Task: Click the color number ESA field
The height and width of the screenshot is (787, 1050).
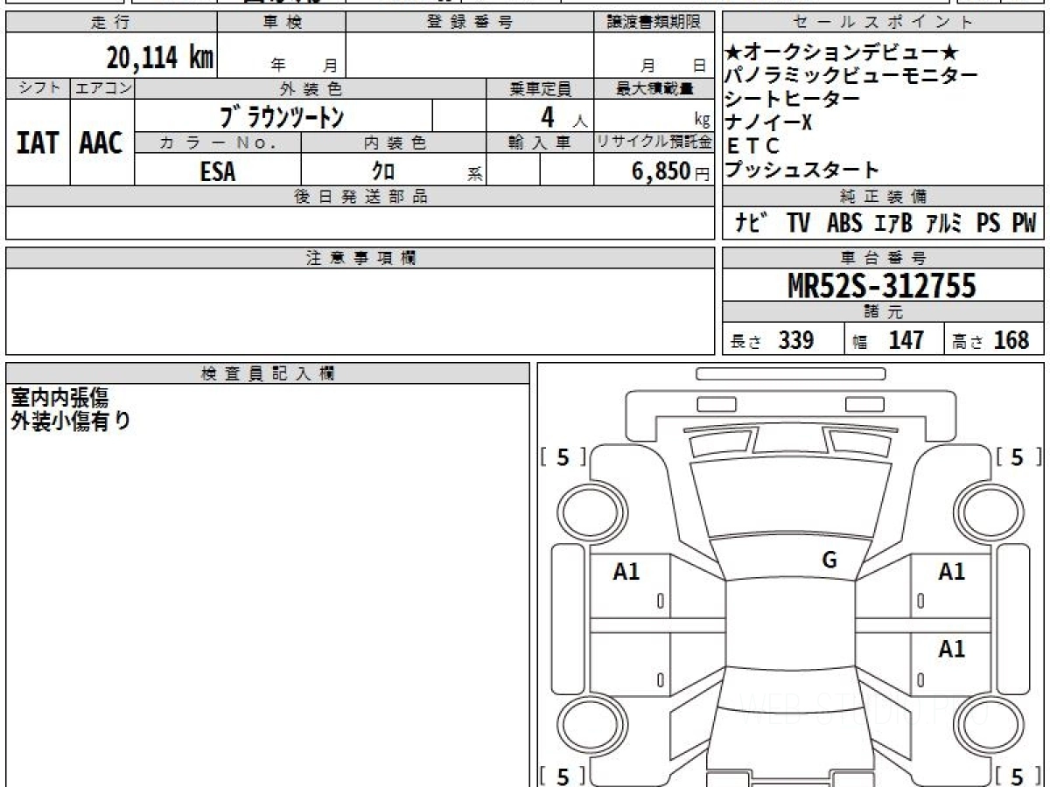Action: (x=218, y=171)
